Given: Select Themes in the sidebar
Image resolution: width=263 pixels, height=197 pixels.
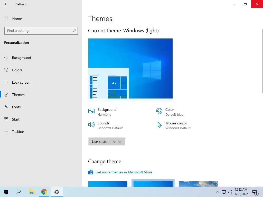Looking at the screenshot, I should point(41,95).
